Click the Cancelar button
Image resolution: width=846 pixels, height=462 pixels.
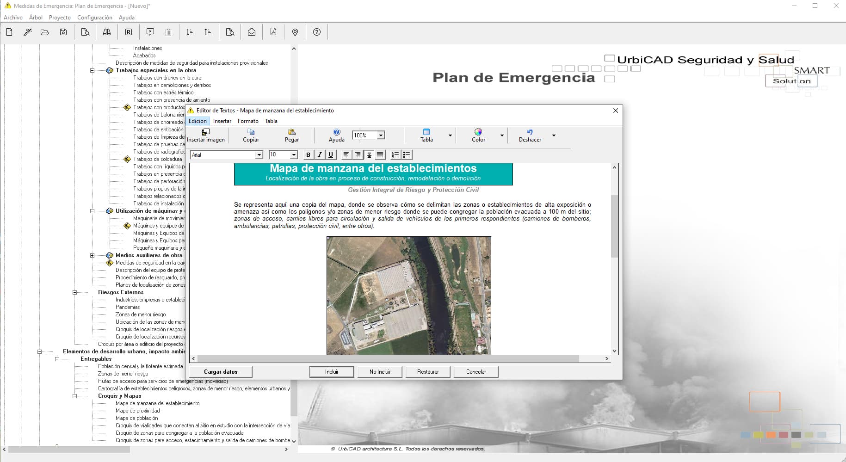coord(476,372)
